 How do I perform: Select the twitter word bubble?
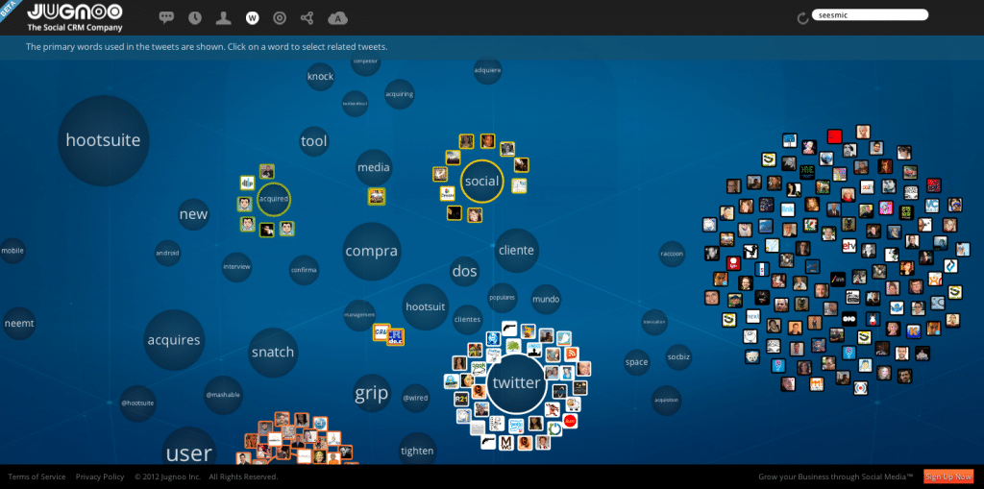click(516, 383)
